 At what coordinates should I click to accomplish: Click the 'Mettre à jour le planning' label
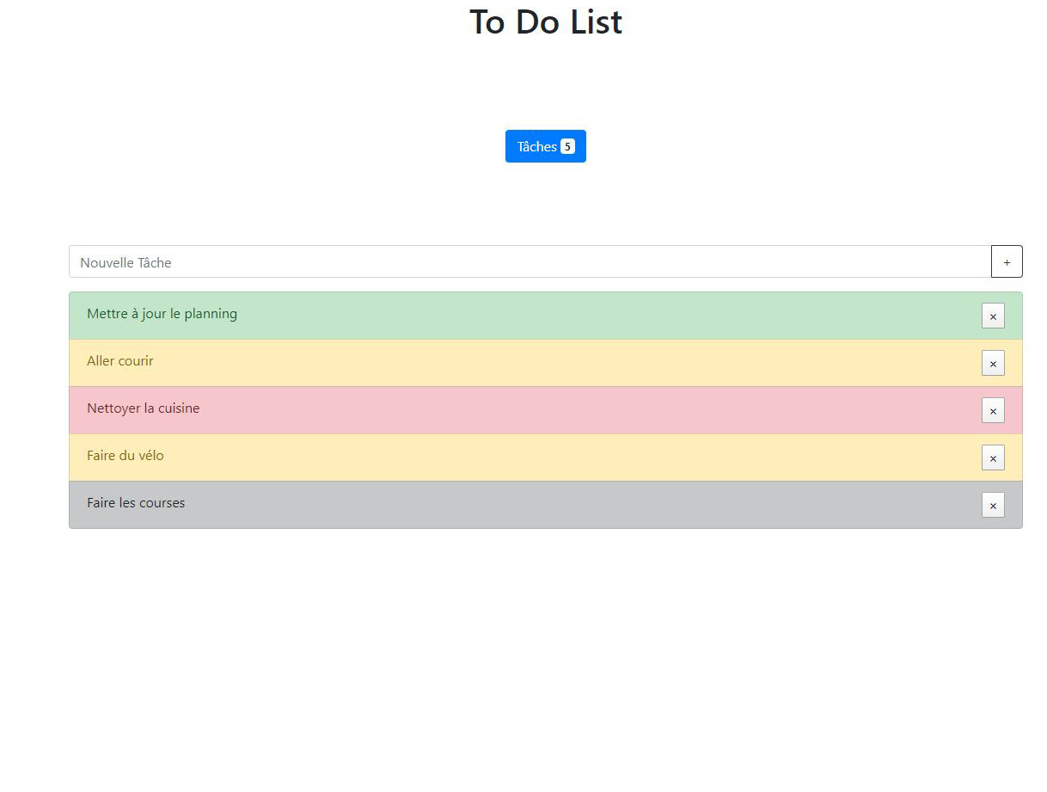coord(162,314)
